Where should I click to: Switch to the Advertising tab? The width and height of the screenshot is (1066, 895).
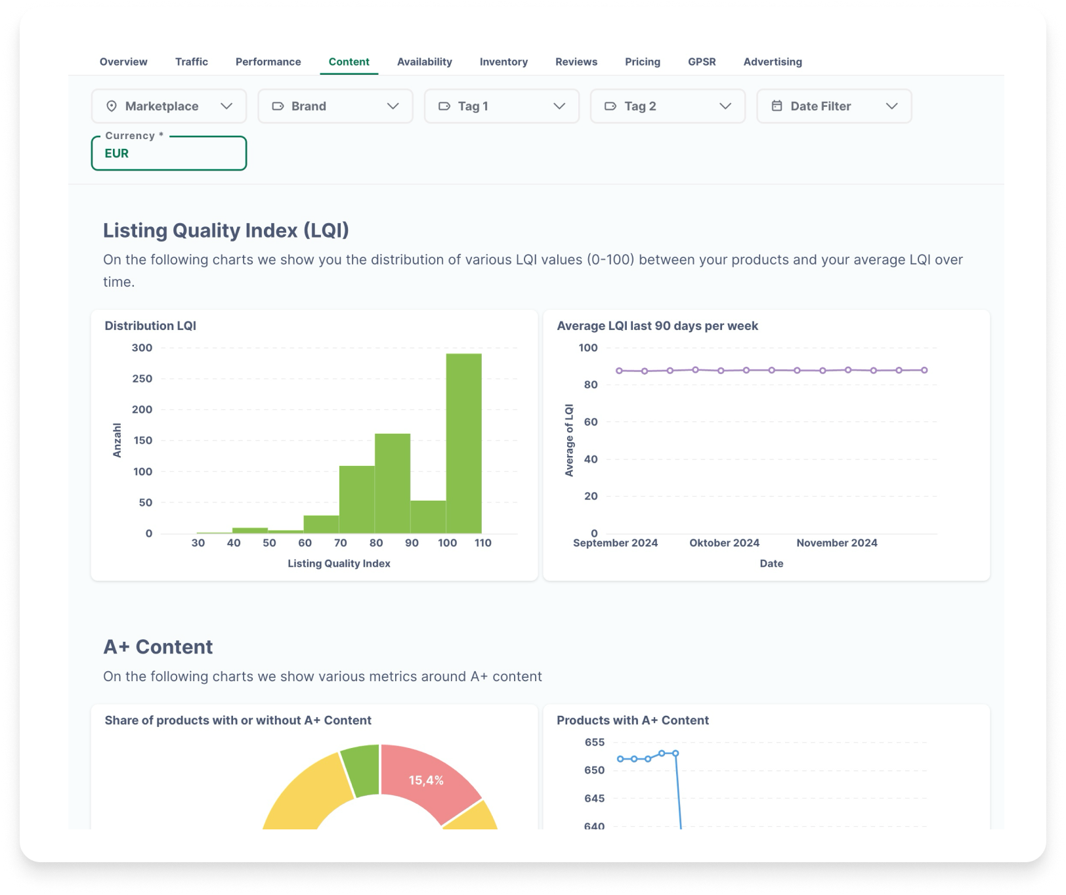[773, 62]
